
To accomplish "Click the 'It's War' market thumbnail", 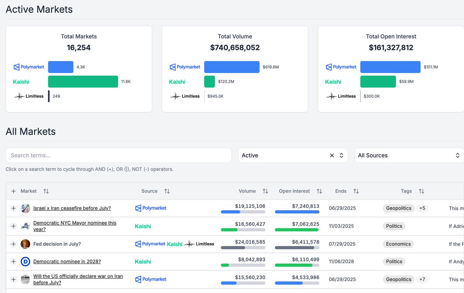I will 25,279.
